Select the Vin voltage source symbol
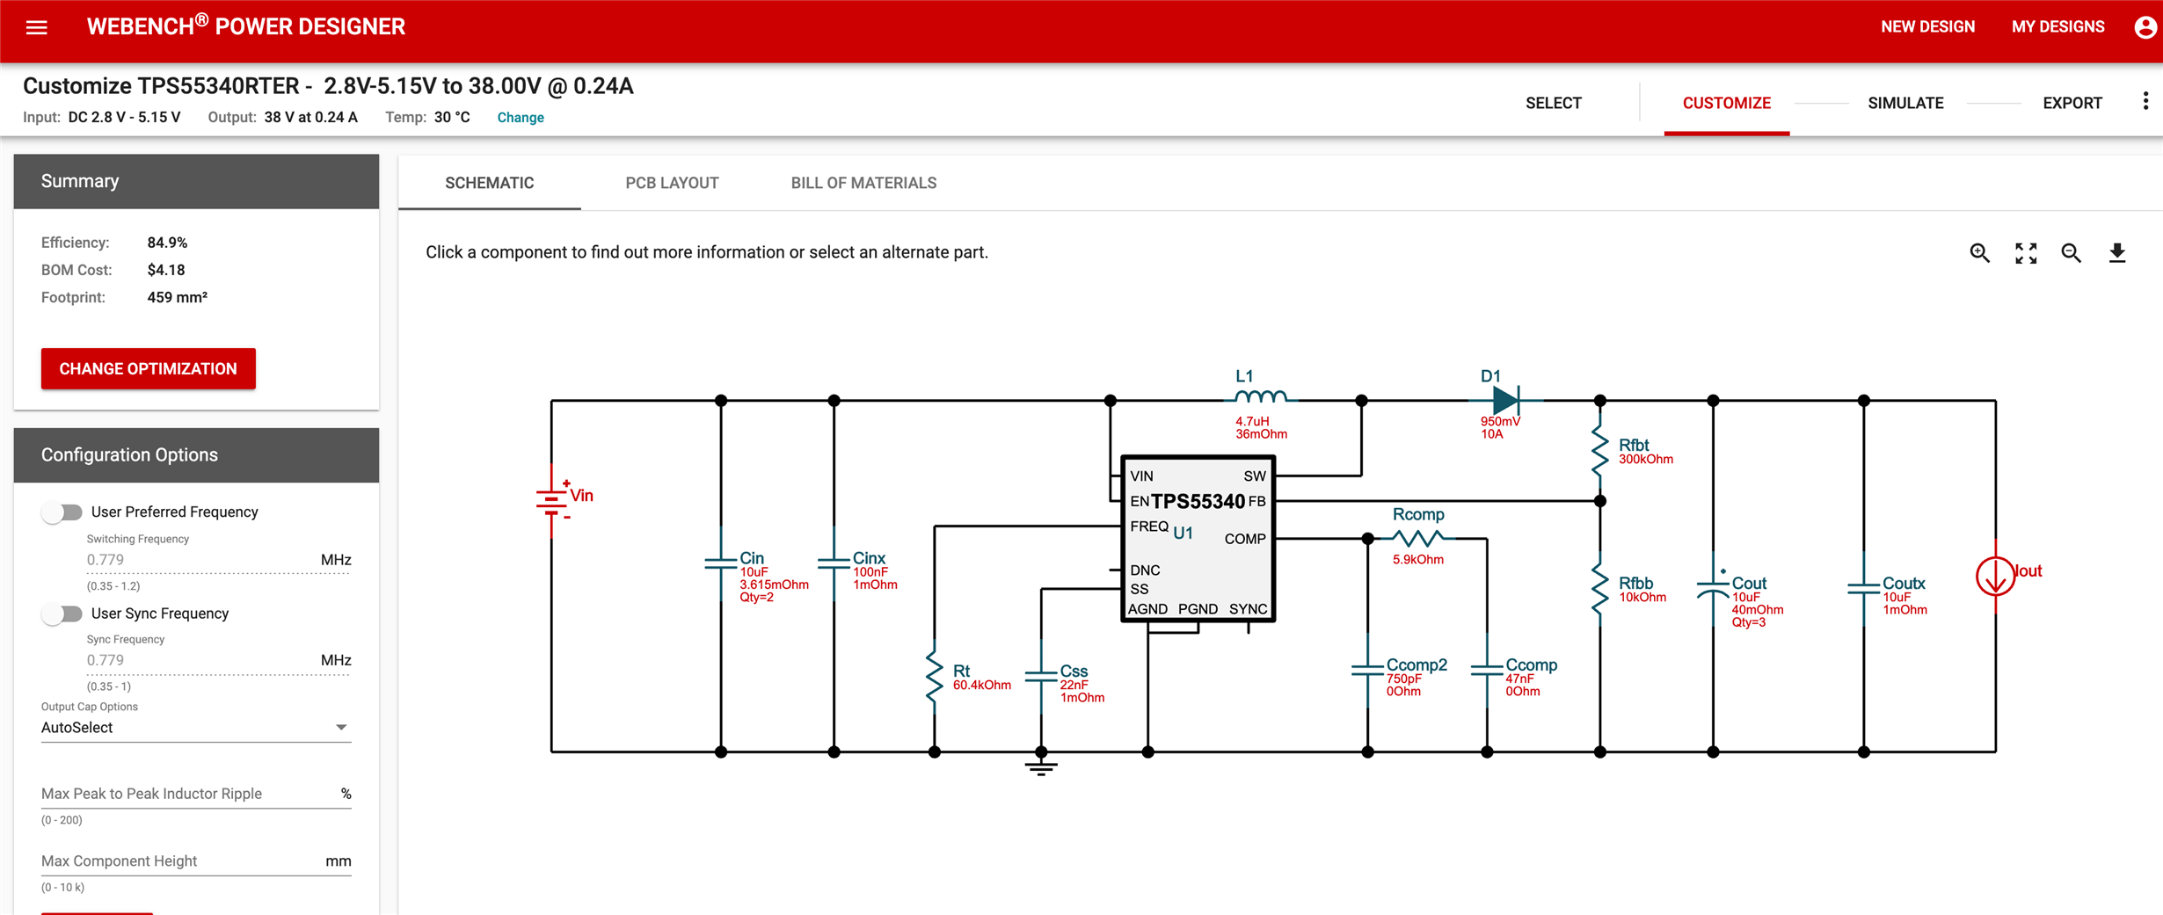2163x915 pixels. (552, 501)
